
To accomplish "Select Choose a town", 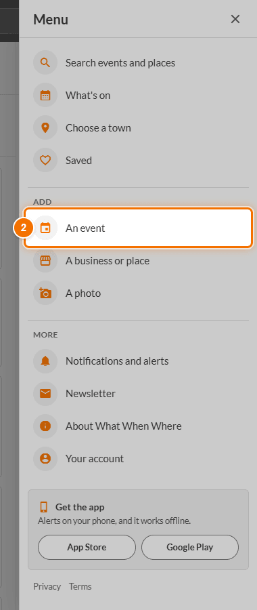I will pyautogui.click(x=138, y=128).
